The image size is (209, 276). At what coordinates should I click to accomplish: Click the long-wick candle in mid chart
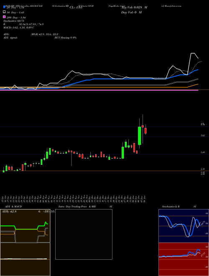(x=71, y=158)
